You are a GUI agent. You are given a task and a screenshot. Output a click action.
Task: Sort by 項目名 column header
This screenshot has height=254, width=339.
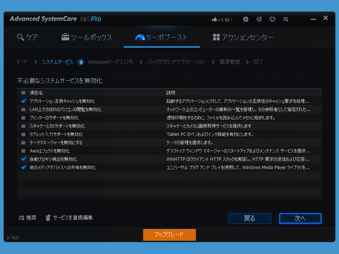[36, 93]
